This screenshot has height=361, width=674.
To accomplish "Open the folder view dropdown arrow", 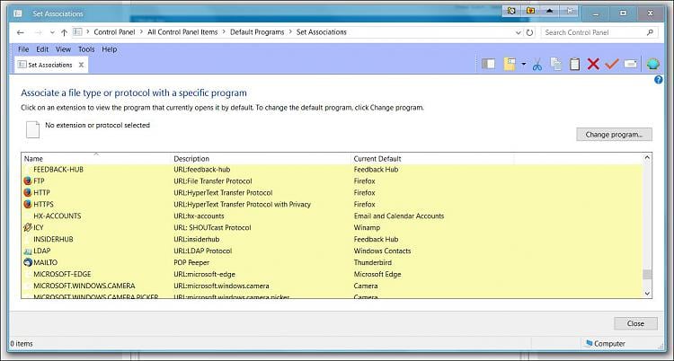I will pyautogui.click(x=523, y=65).
